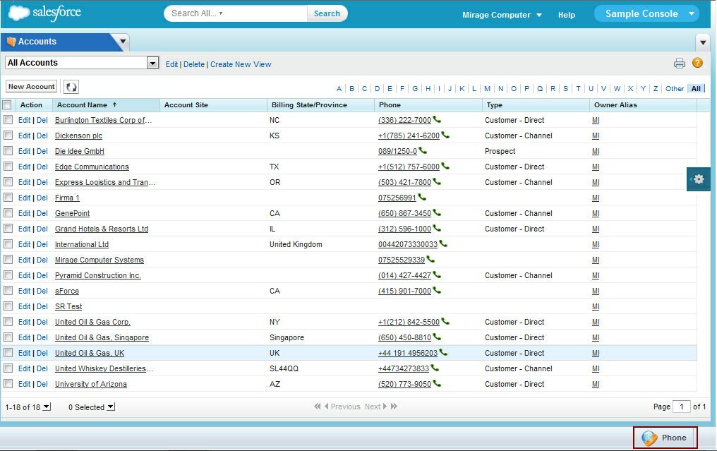Screen dimensions: 717x451
Task: Select the SR Test row checkbox
Action: click(8, 306)
